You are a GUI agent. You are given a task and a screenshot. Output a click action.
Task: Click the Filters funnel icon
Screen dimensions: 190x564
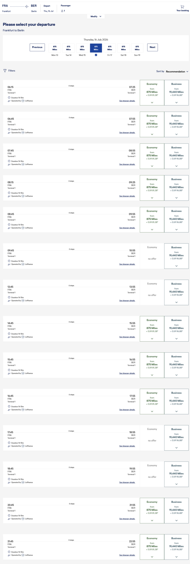(5, 71)
